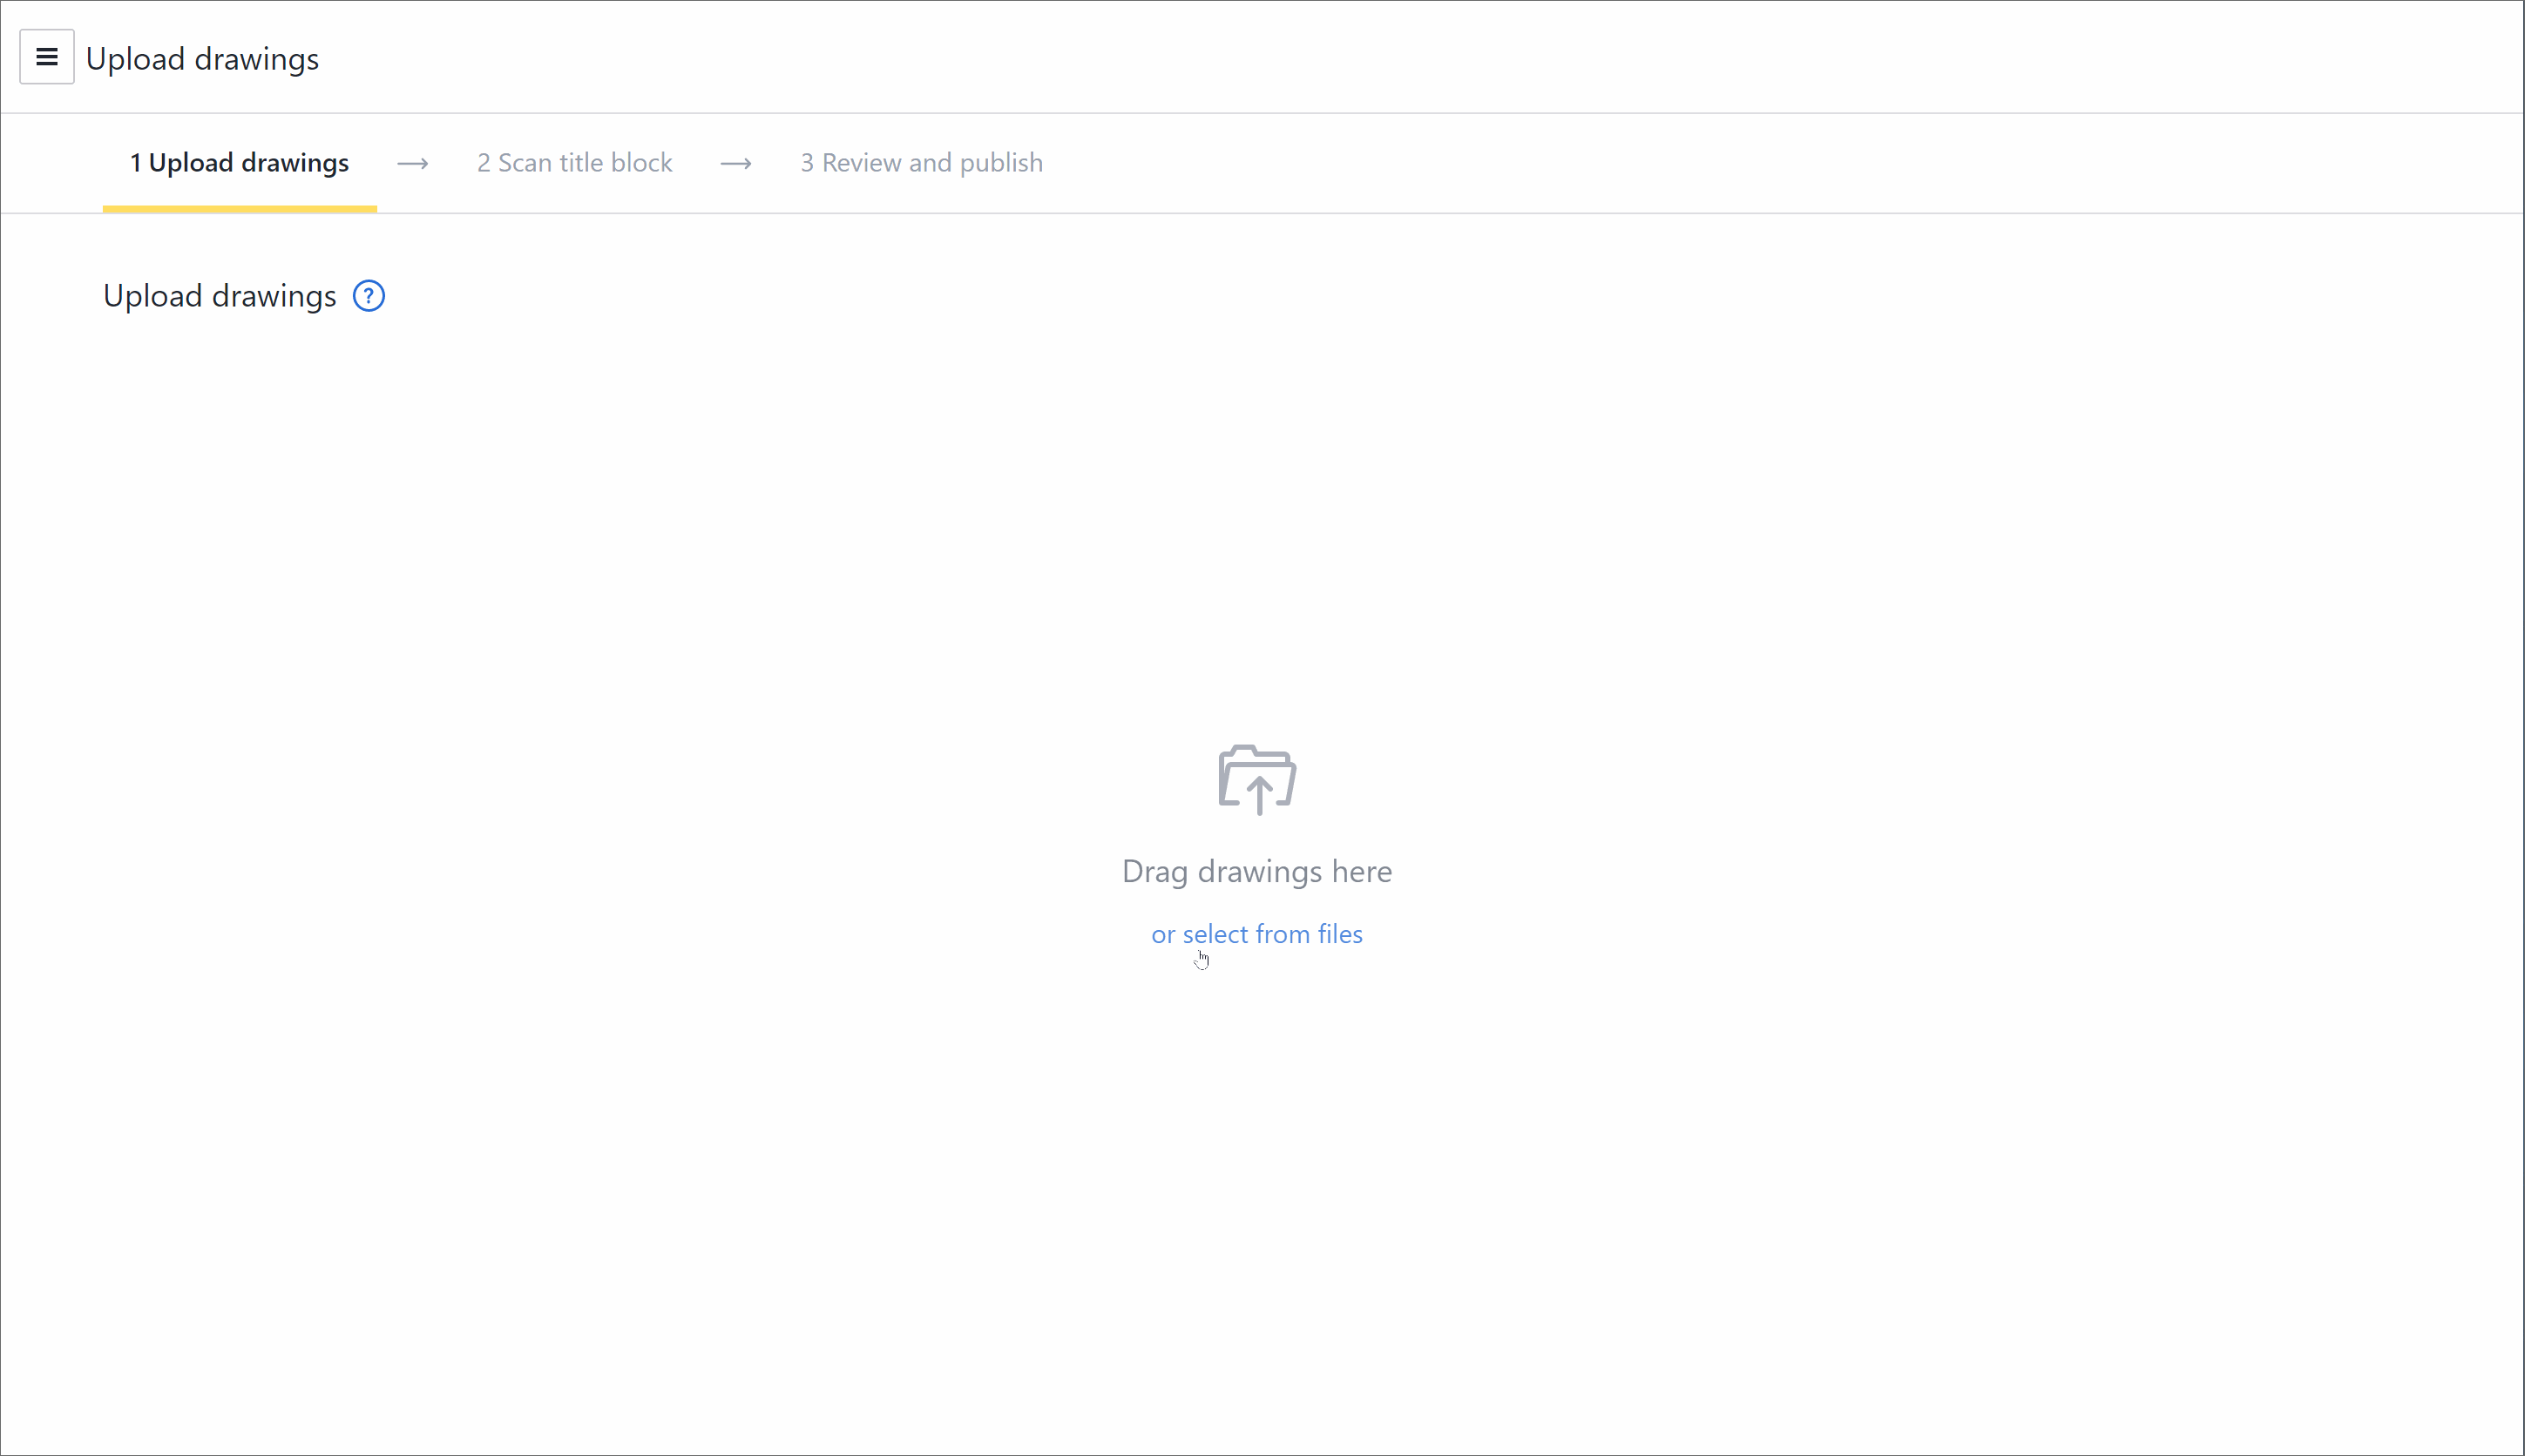Viewport: 2525px width, 1456px height.
Task: Click the number 3 before Review and publish
Action: 806,163
